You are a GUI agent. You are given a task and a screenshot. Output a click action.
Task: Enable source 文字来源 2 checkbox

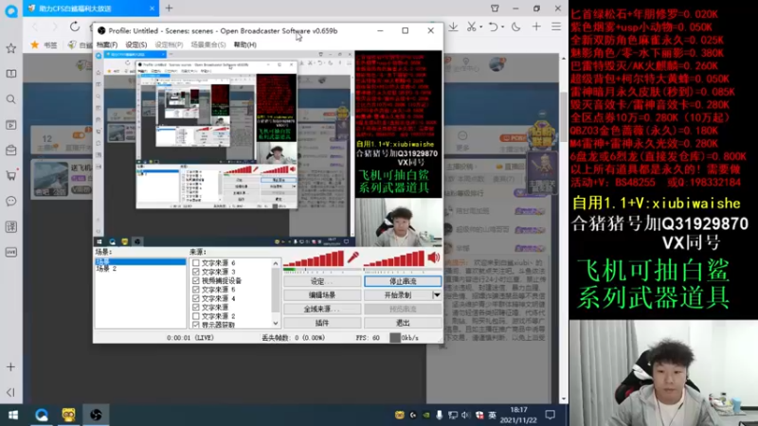tap(196, 316)
